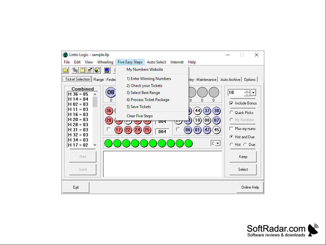Click the last green ball in the row
The height and width of the screenshot is (245, 326).
coord(189,143)
